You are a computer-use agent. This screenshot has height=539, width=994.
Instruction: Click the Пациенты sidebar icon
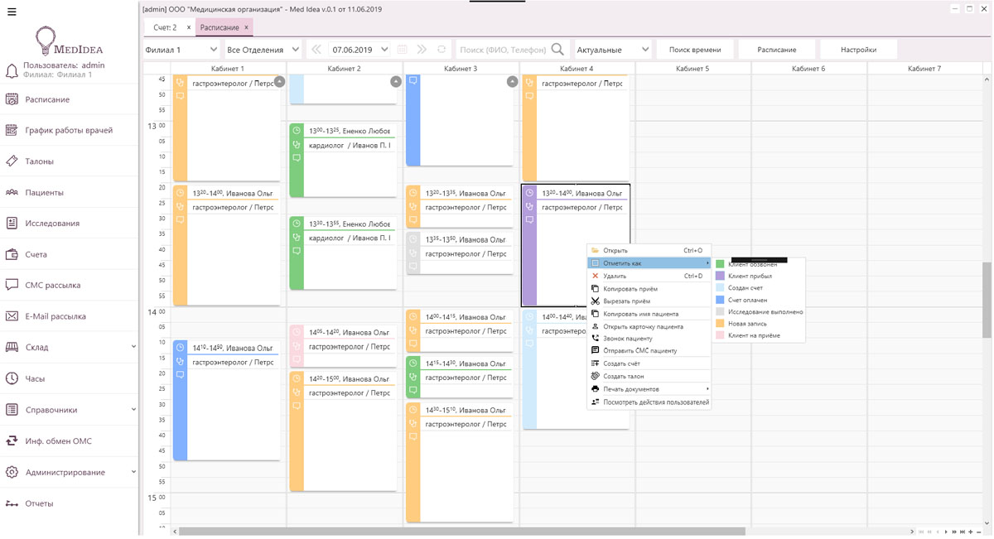[12, 192]
